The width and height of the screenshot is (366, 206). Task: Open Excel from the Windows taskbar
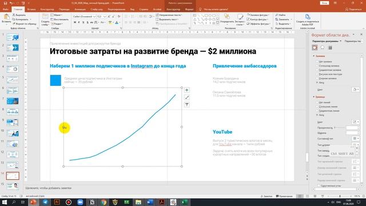pos(185,202)
